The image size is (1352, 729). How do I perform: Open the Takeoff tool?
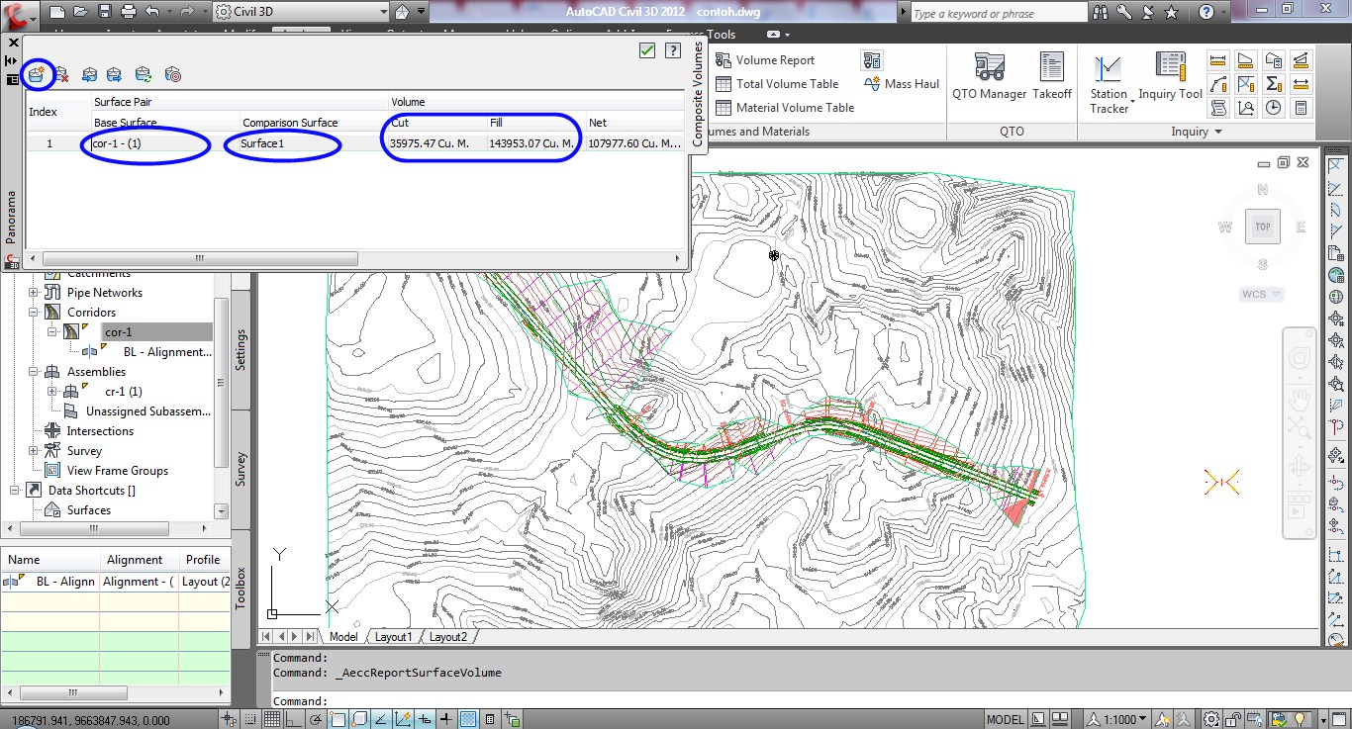tap(1052, 76)
